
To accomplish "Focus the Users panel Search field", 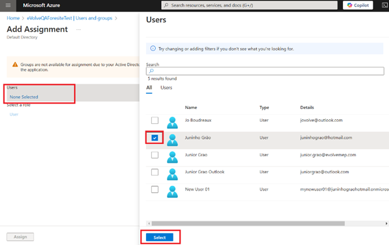I will click(265, 71).
